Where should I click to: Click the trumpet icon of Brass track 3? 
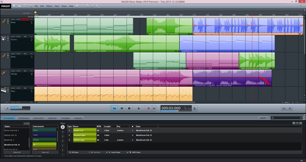(x=3, y=56)
